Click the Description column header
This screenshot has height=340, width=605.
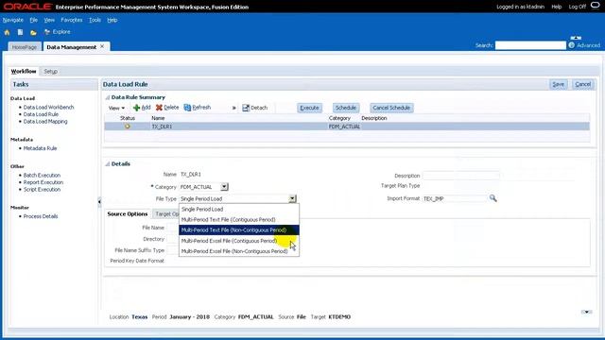tap(374, 118)
